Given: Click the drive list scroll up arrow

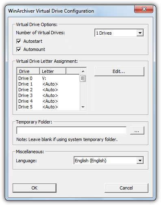Looking at the screenshot, I should tap(83, 71).
